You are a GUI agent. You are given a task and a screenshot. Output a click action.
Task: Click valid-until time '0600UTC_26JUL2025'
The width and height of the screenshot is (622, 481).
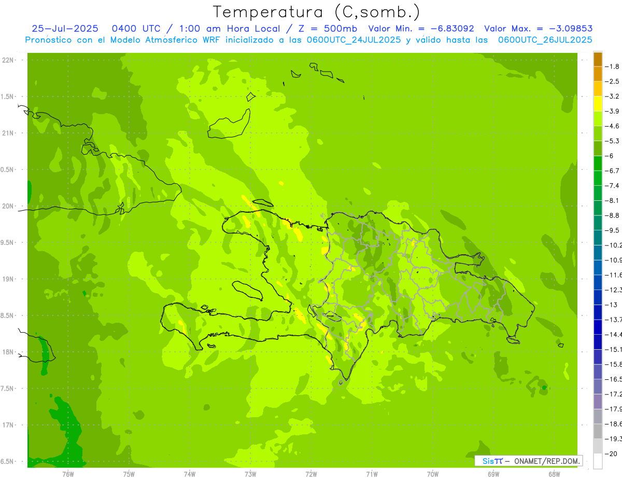[x=545, y=39]
